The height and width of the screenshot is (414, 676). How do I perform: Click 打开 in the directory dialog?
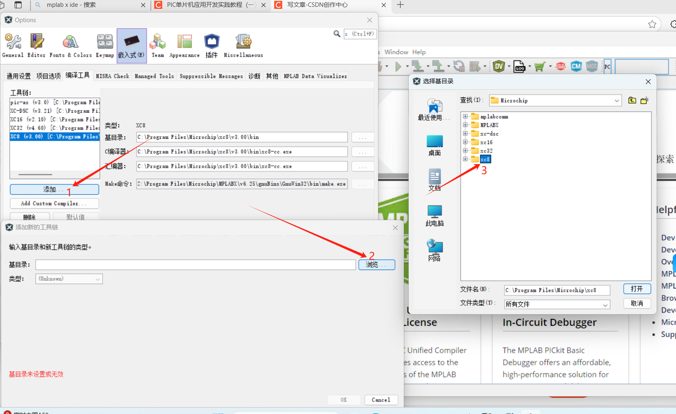tap(637, 289)
